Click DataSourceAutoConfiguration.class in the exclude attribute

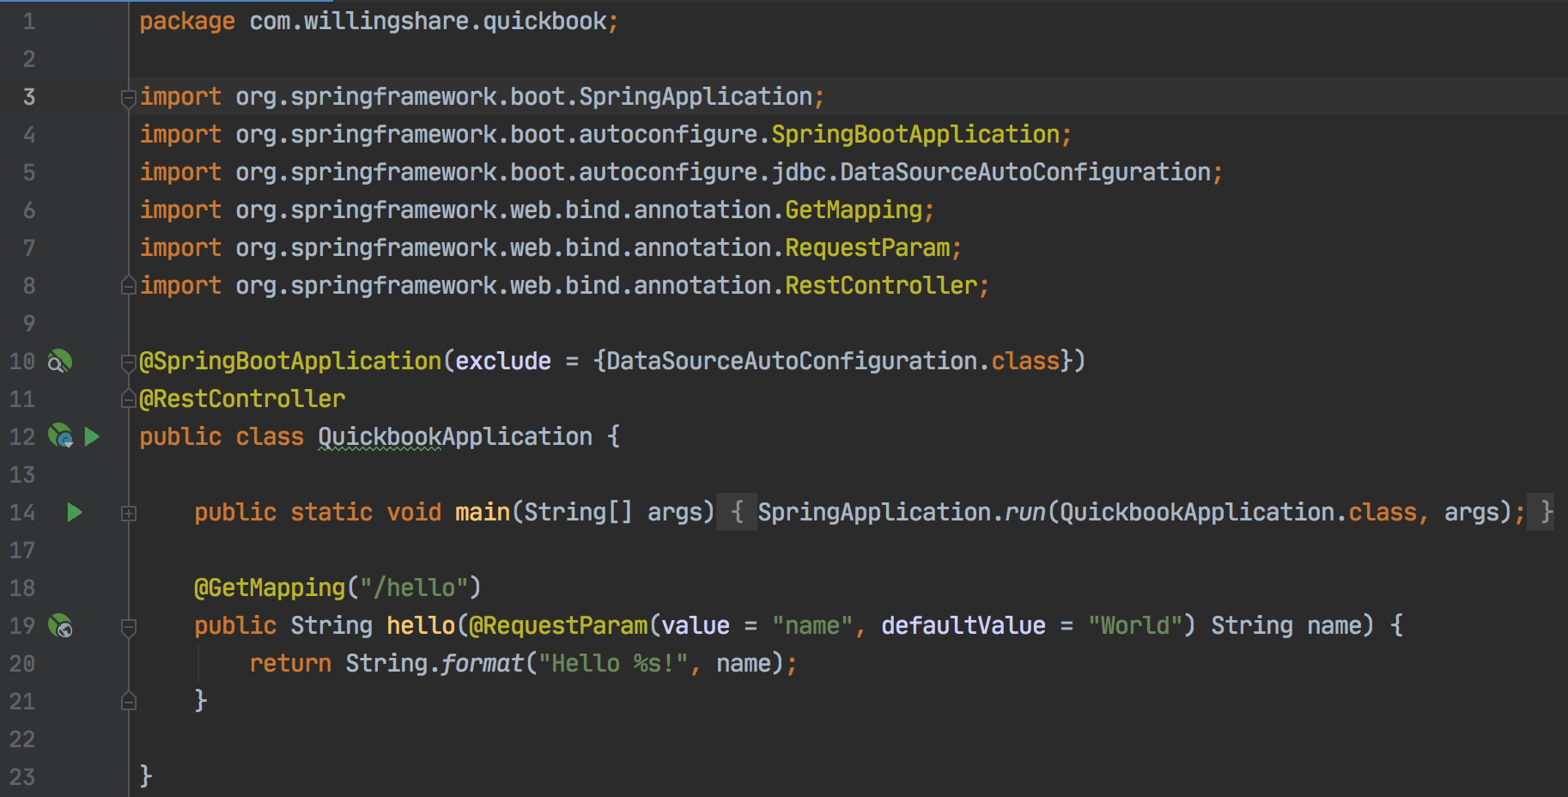830,361
